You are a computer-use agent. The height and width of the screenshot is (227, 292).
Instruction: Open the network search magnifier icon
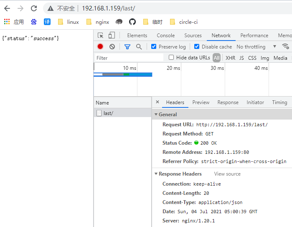(139, 47)
